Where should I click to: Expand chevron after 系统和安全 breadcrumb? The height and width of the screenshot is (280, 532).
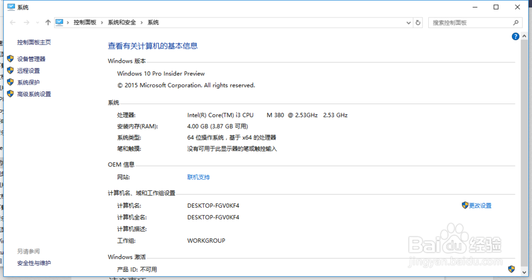pyautogui.click(x=142, y=22)
